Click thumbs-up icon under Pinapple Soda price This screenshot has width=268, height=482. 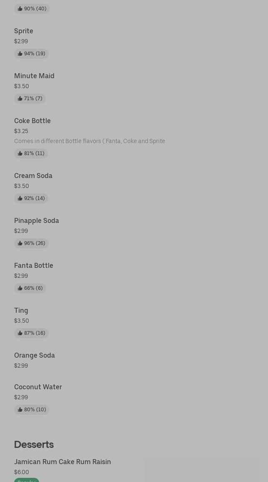point(20,243)
